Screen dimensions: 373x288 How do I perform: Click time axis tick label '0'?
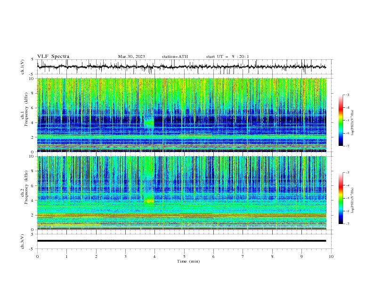(37, 256)
